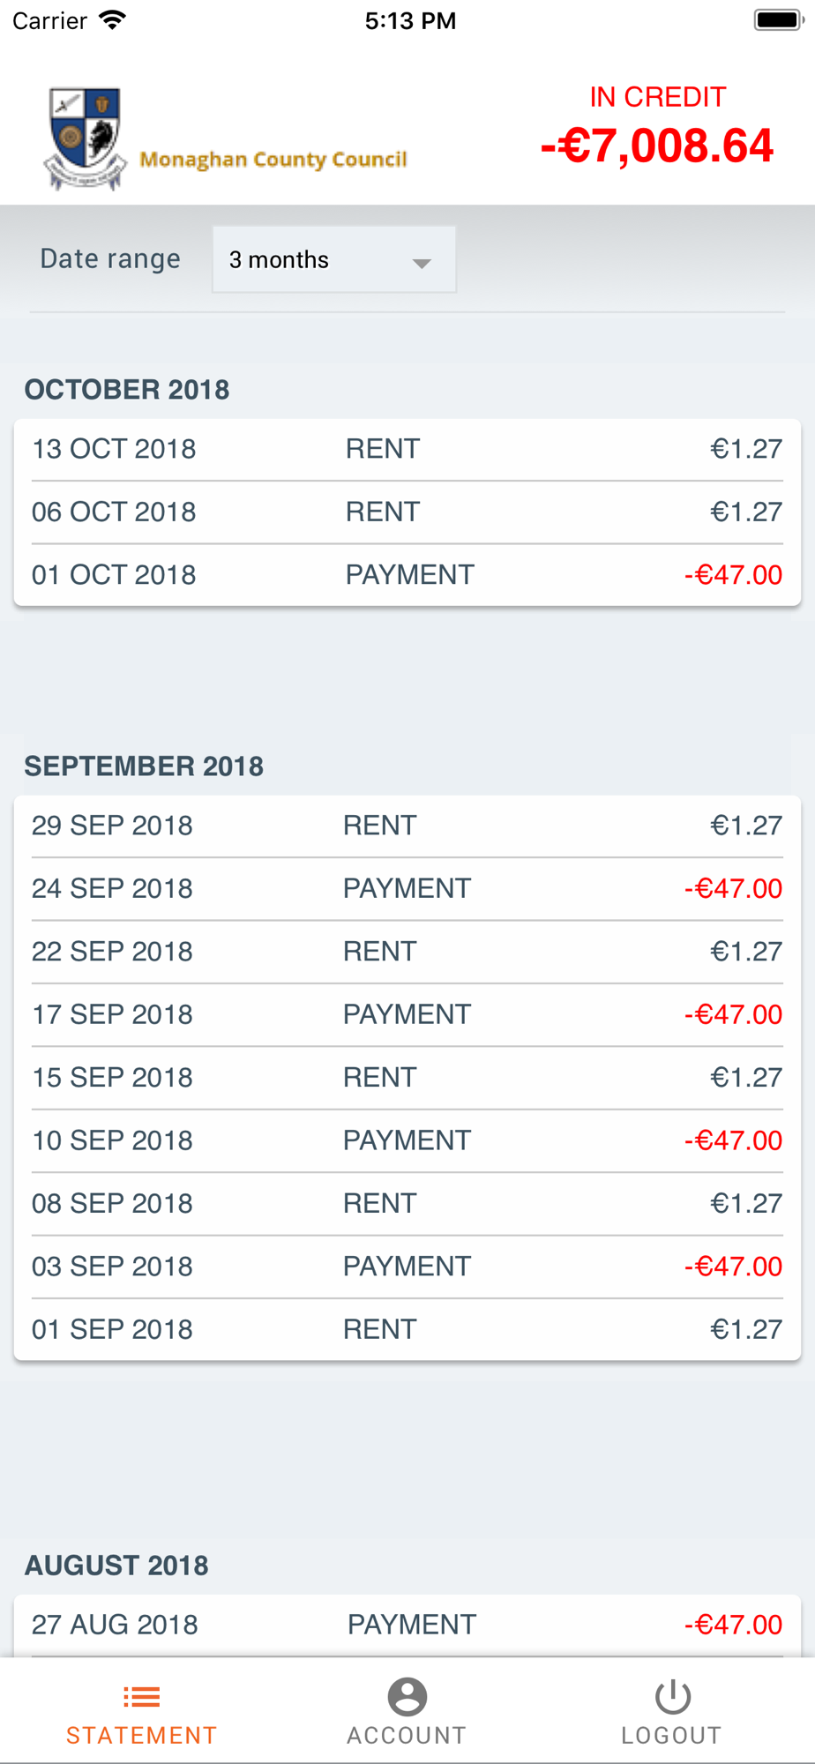The width and height of the screenshot is (815, 1764).
Task: Tap the Logout power icon
Action: coord(672,1696)
